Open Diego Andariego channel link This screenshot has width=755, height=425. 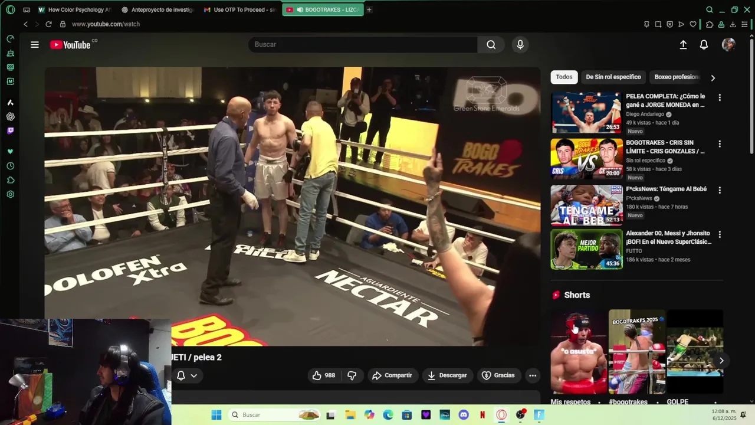click(645, 115)
